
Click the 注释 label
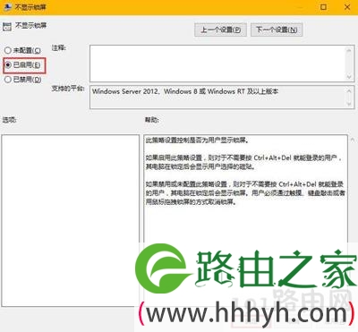point(59,47)
